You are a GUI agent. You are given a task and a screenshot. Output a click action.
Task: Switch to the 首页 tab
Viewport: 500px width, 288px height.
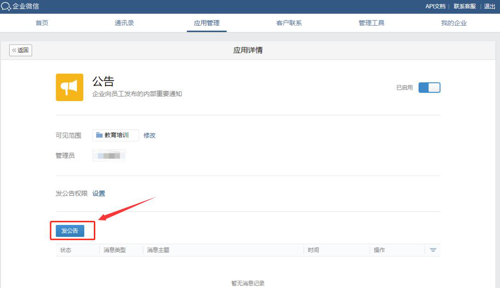point(42,22)
